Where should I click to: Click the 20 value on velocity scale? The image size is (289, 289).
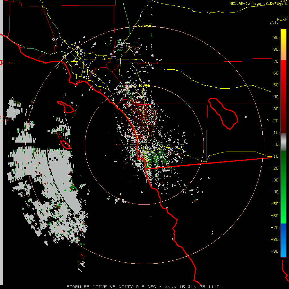click(276, 121)
